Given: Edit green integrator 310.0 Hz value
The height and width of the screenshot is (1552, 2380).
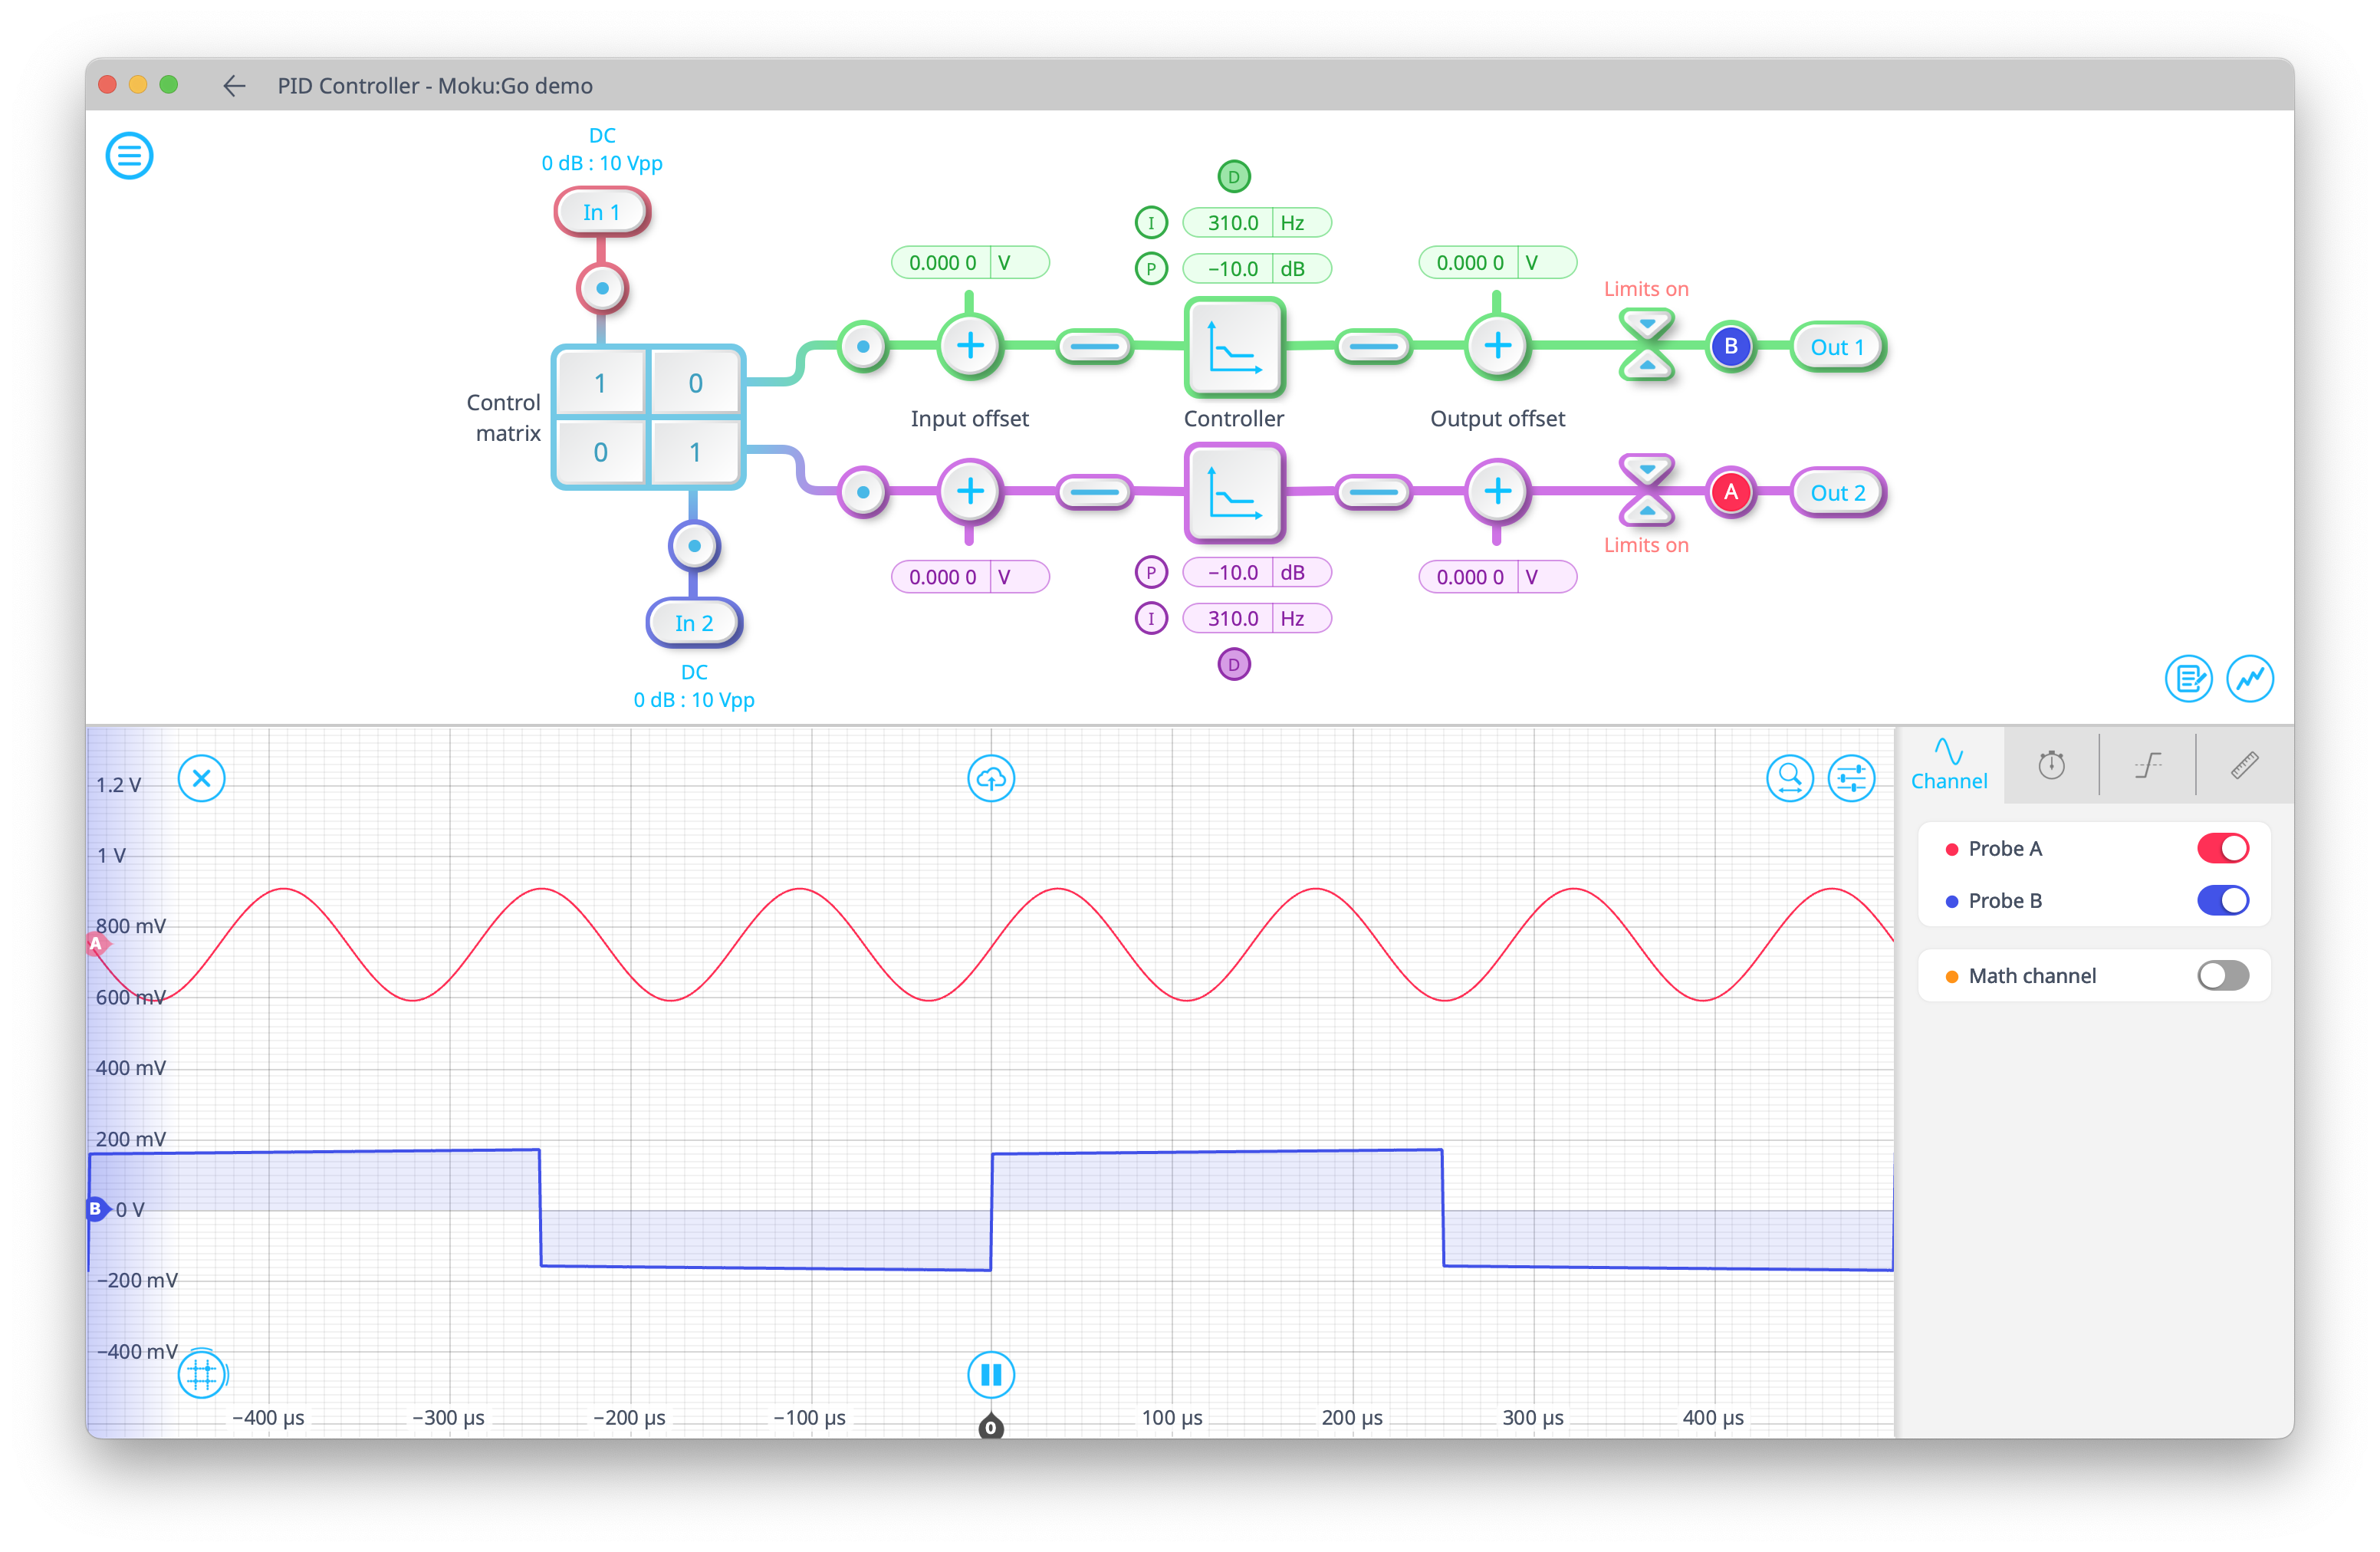Looking at the screenshot, I should 1257,222.
